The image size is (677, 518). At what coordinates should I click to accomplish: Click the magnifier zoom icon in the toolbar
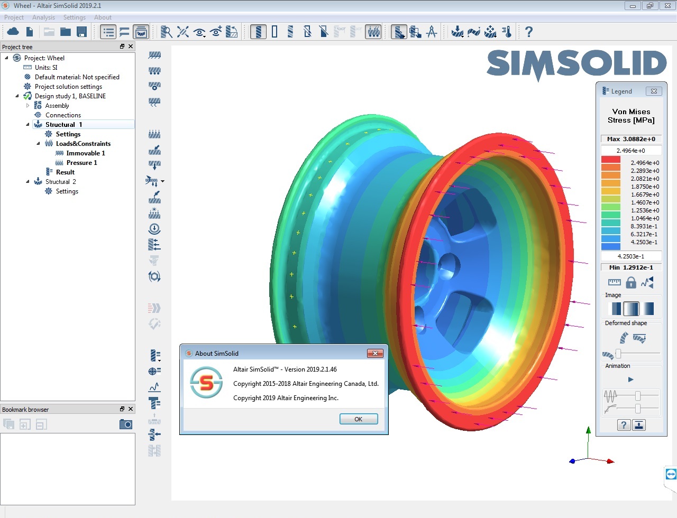click(166, 32)
